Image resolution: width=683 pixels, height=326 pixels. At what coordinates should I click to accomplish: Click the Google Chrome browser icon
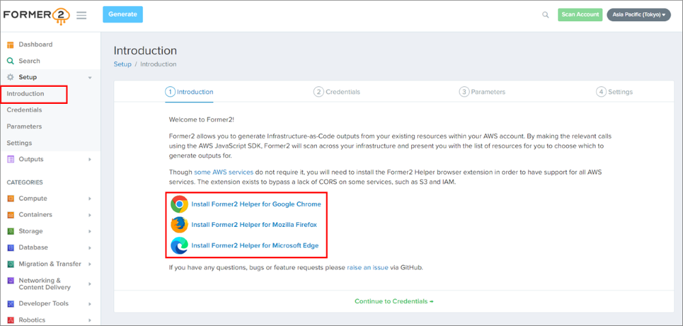pos(179,204)
